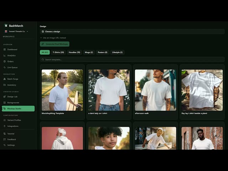
Task: Click the Mockup Studio sidebar icon
Action: coord(5,109)
